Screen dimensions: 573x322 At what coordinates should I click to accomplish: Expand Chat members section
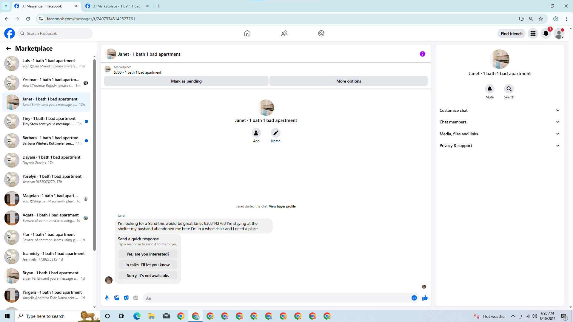[499, 122]
